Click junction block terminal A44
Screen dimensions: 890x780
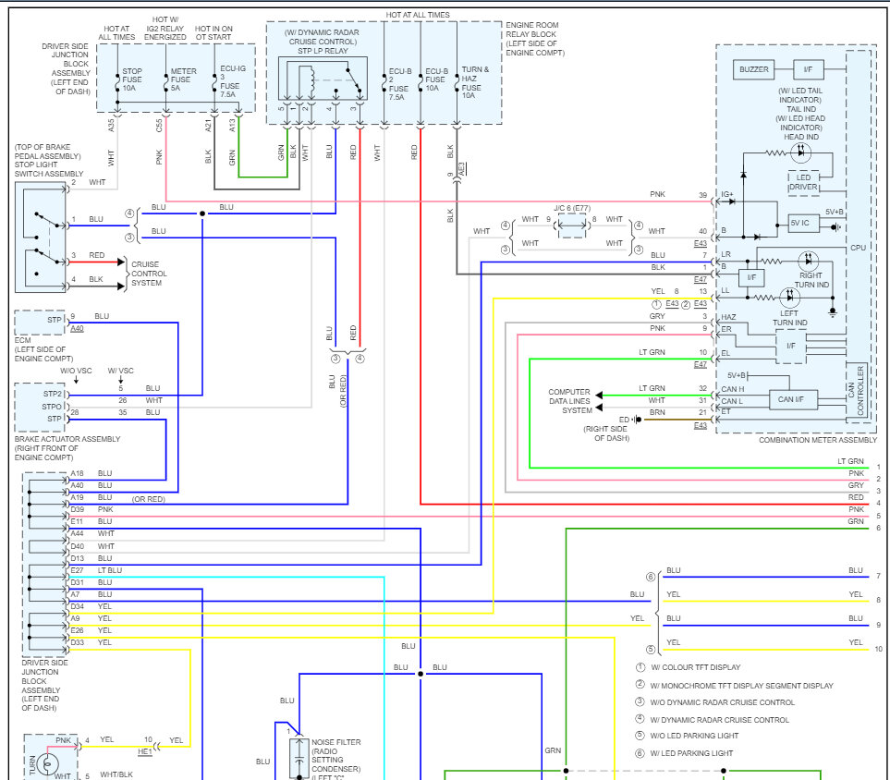pyautogui.click(x=77, y=533)
